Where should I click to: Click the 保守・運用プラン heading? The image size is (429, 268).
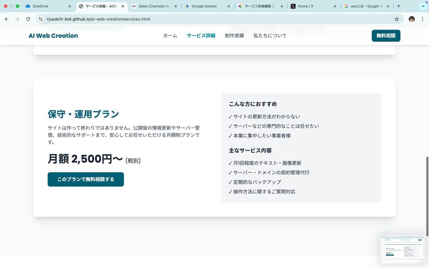click(x=83, y=114)
